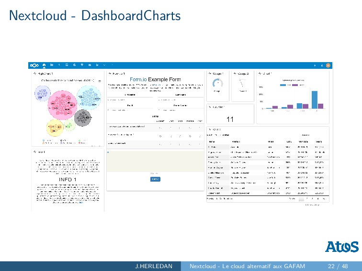Clear the signature pad with its corner icon
Image resolution: width=362 pixels, height=271 pixels.
click(108, 152)
